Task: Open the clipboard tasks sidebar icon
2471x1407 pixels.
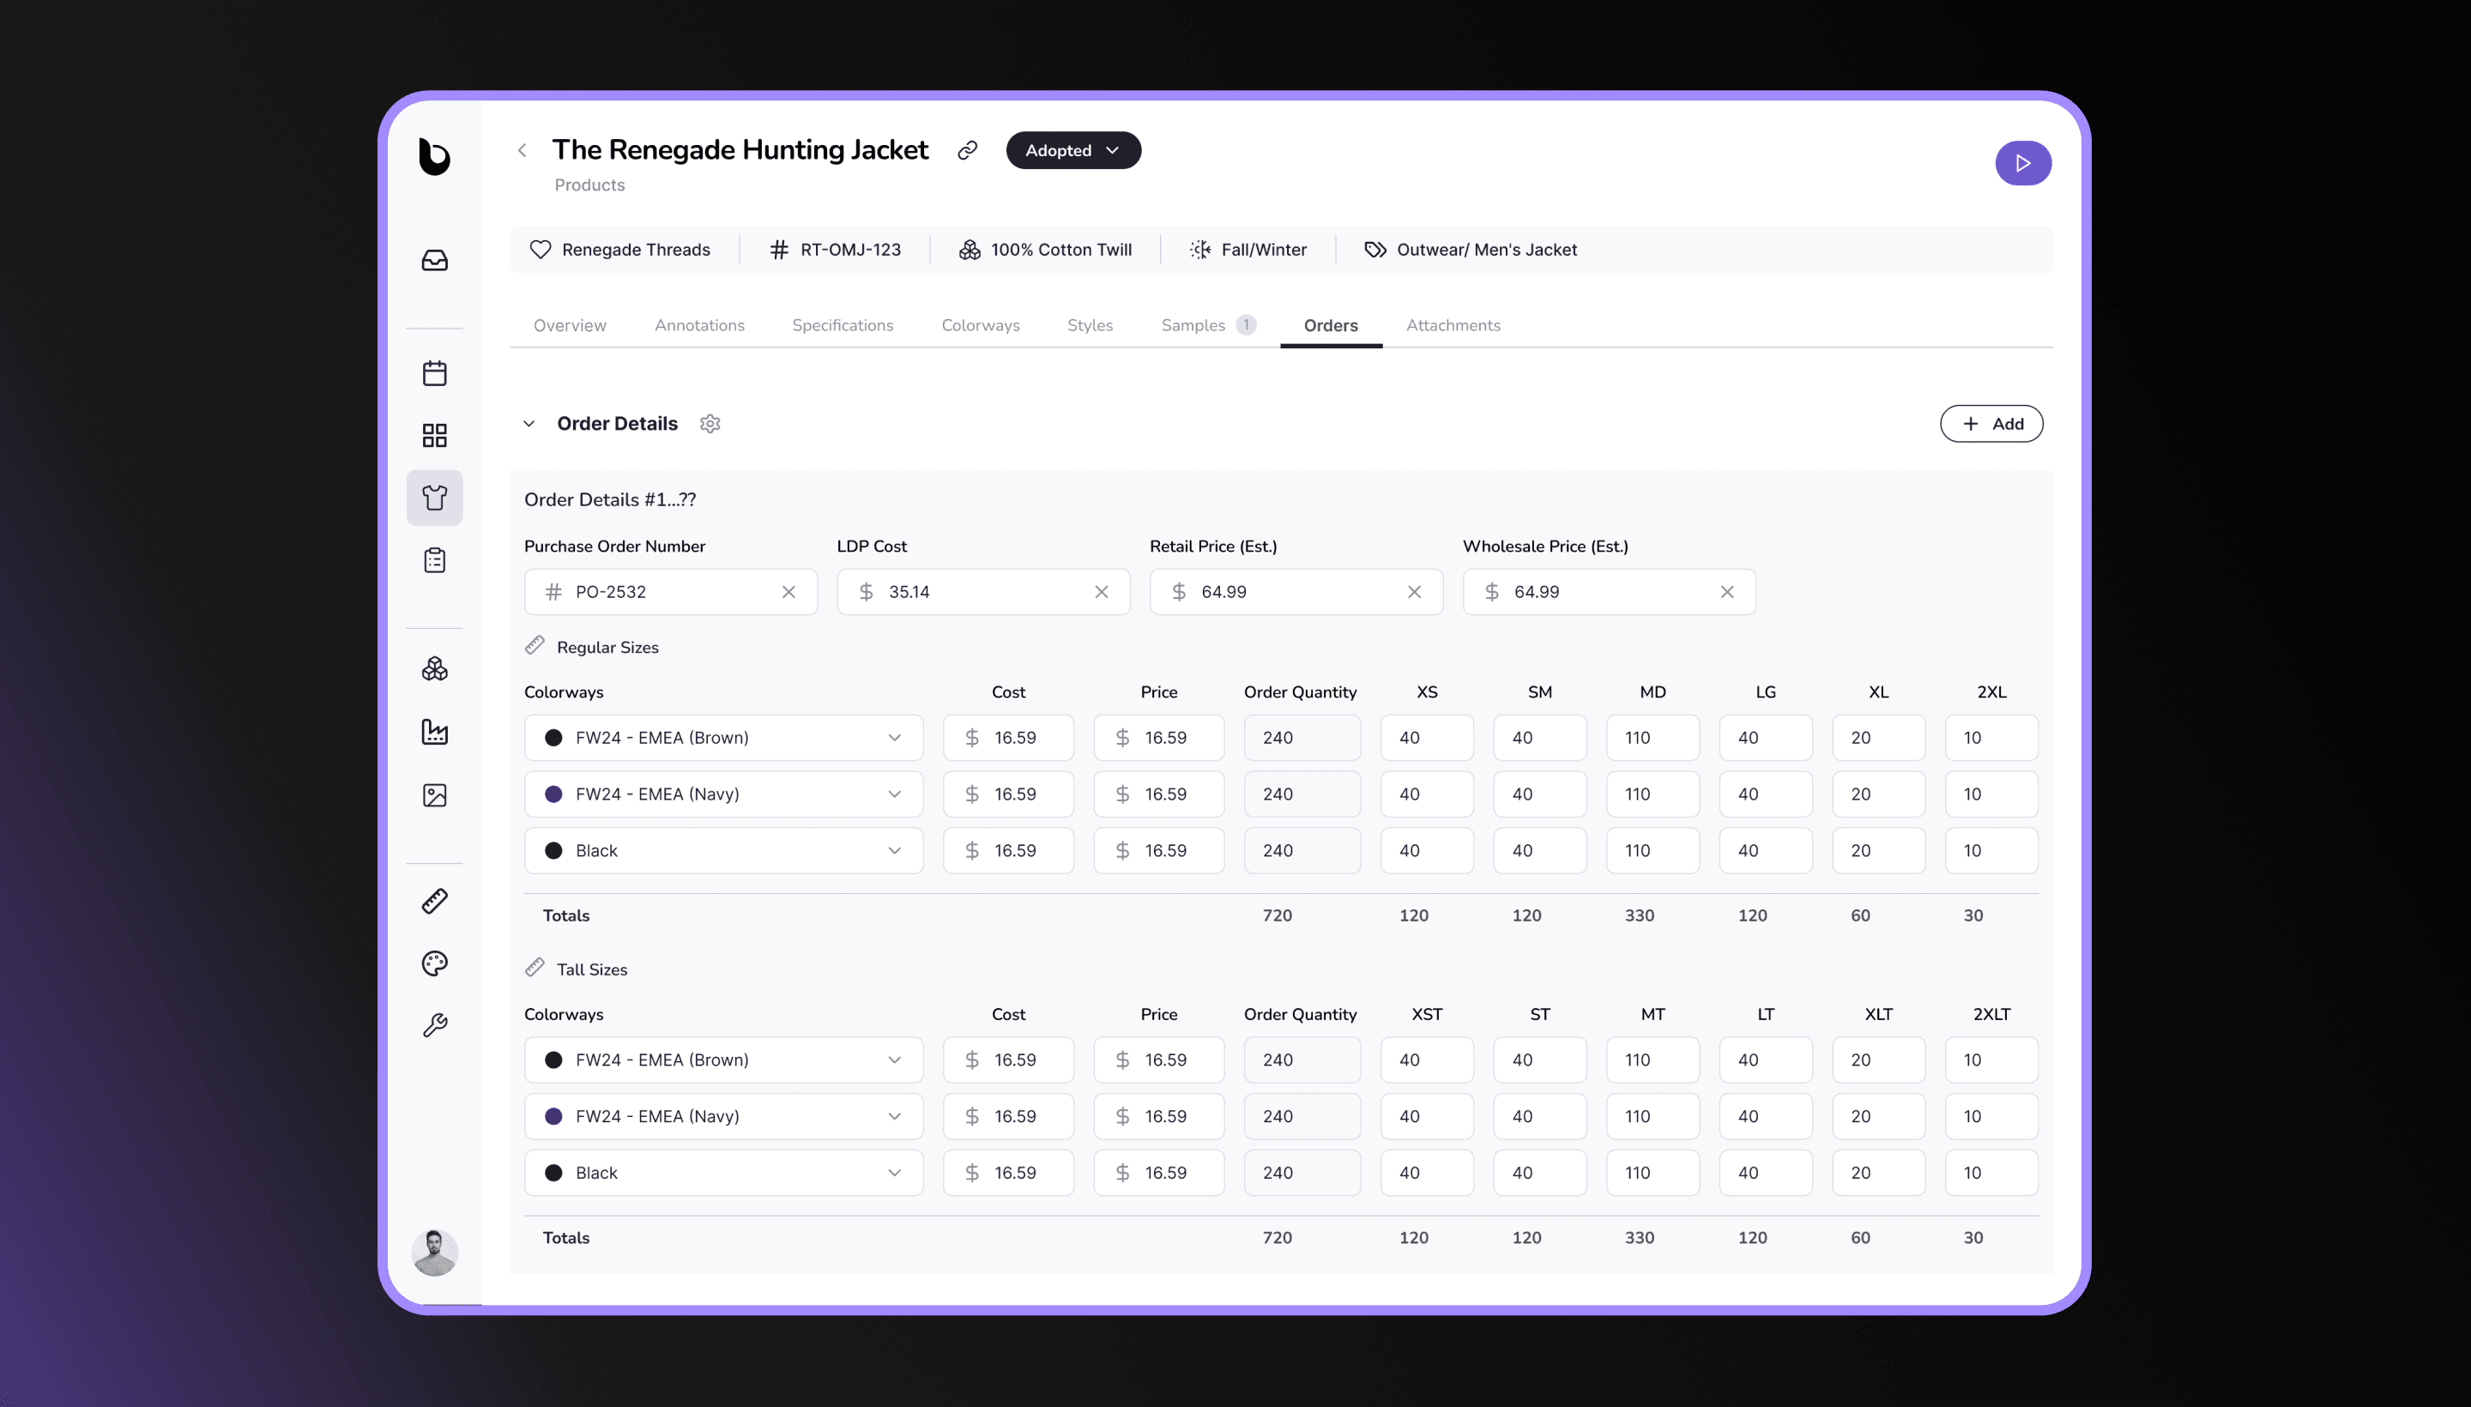Action: point(434,560)
